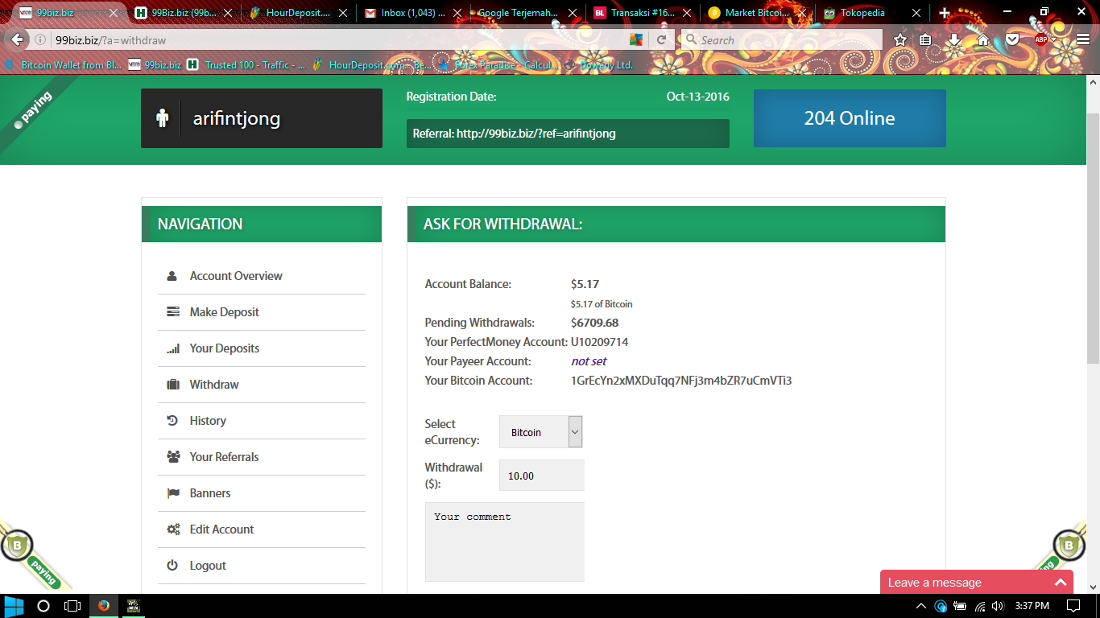Expand the Leave a message chat widget
This screenshot has height=618, width=1100.
(x=980, y=583)
